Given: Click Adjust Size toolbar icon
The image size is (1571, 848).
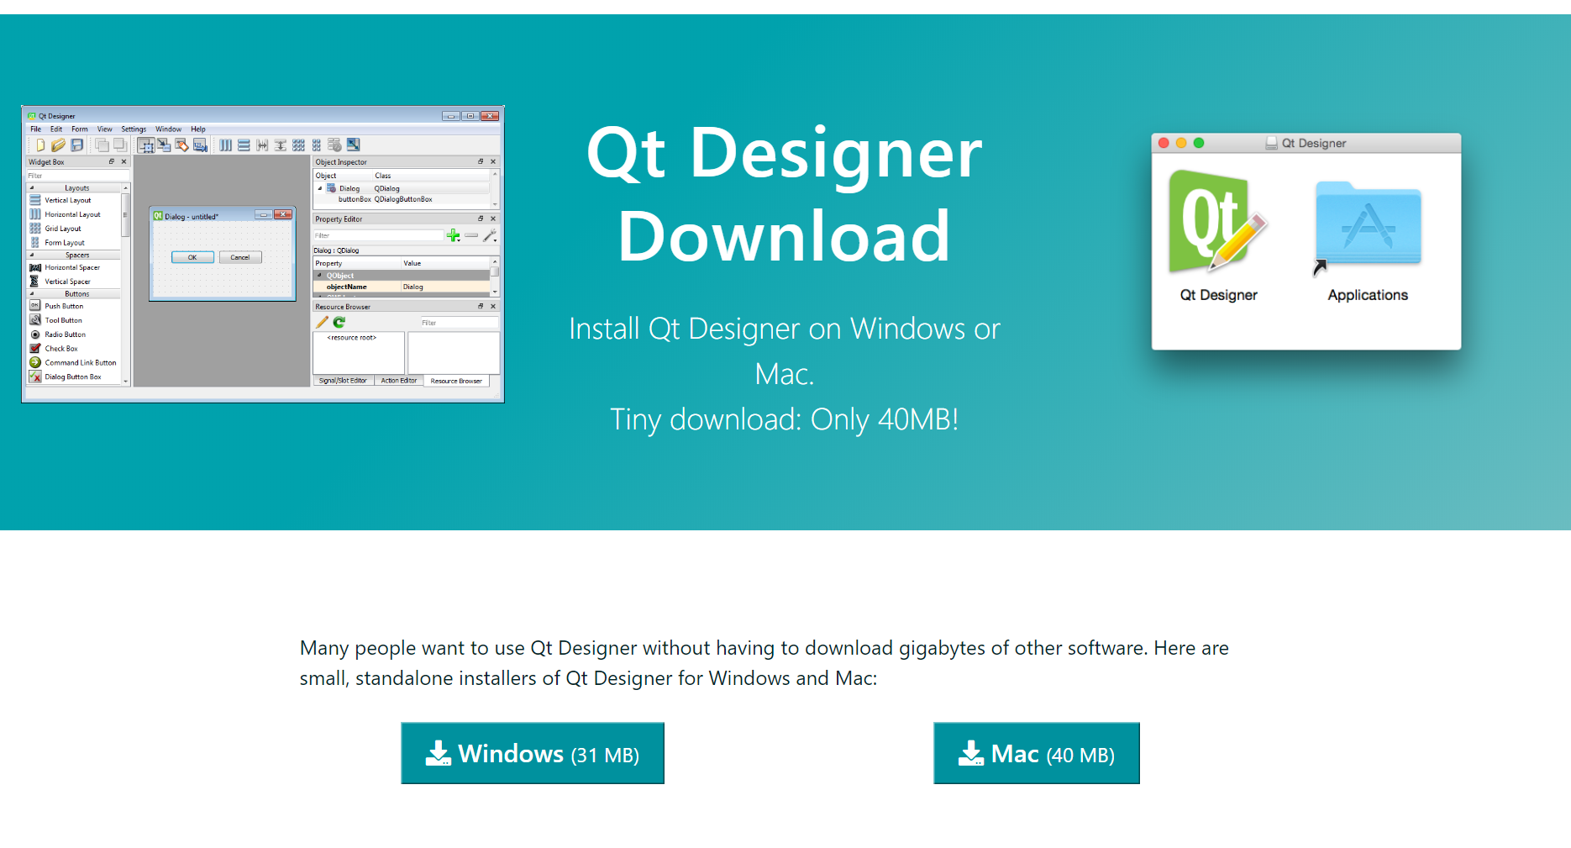Looking at the screenshot, I should coord(353,145).
